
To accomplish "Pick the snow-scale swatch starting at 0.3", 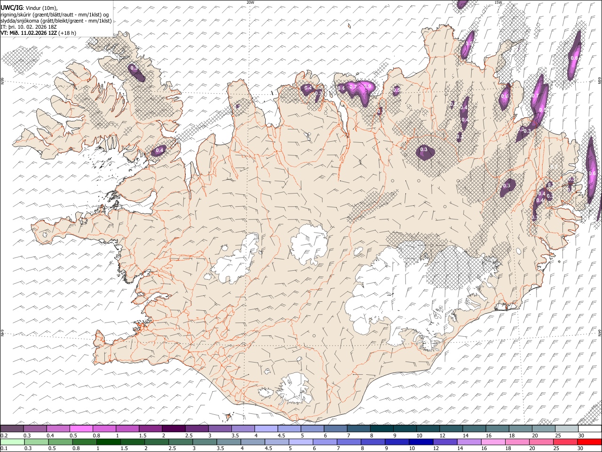I will [35, 429].
